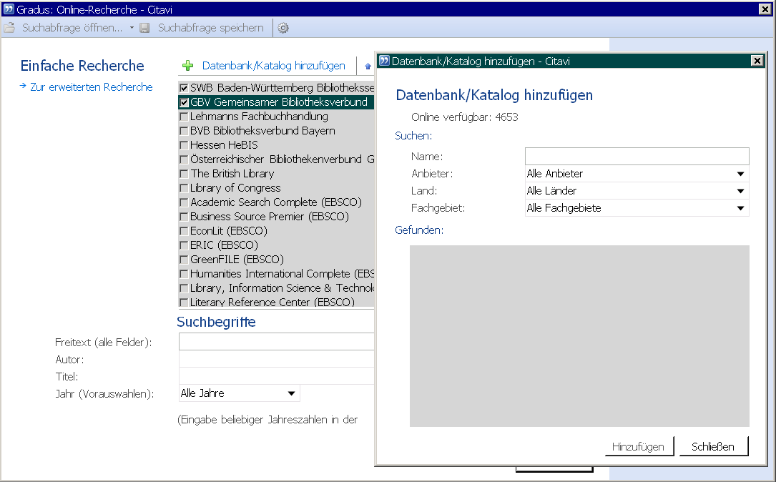
Task: Click the Autor input field
Action: pyautogui.click(x=276, y=359)
